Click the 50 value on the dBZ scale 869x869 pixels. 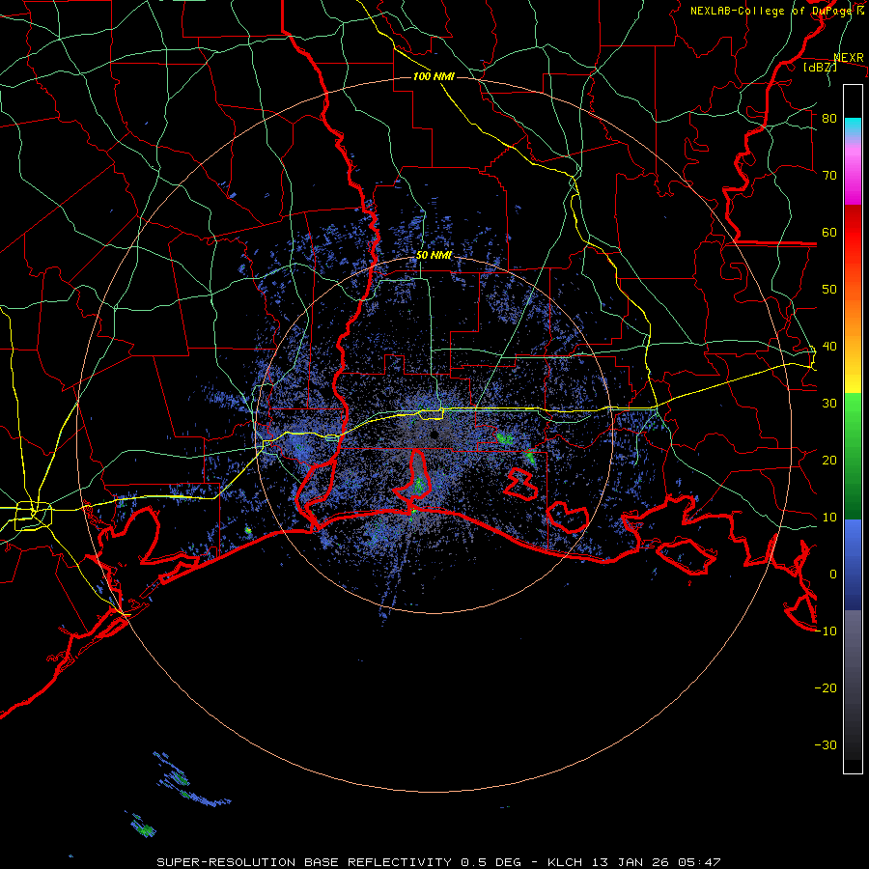(x=829, y=290)
